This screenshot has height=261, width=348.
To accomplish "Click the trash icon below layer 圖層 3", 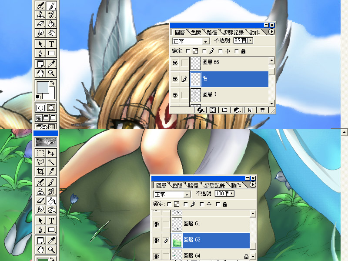I will tap(263, 110).
